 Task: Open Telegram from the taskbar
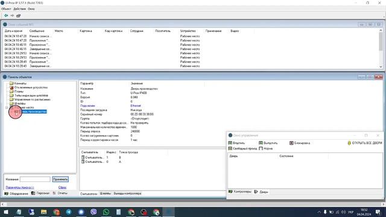coord(69,212)
